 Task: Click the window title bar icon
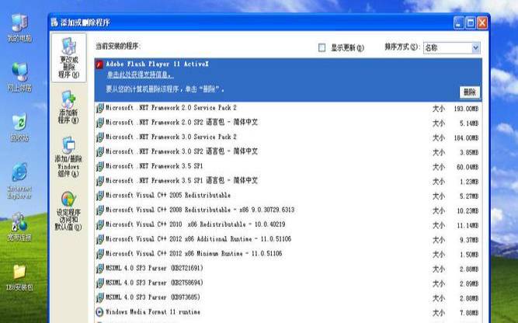54,23
